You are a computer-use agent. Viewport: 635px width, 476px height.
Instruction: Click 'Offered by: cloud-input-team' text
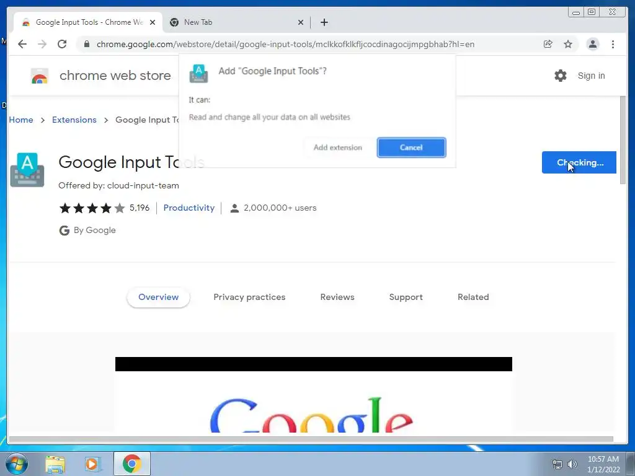coord(118,185)
